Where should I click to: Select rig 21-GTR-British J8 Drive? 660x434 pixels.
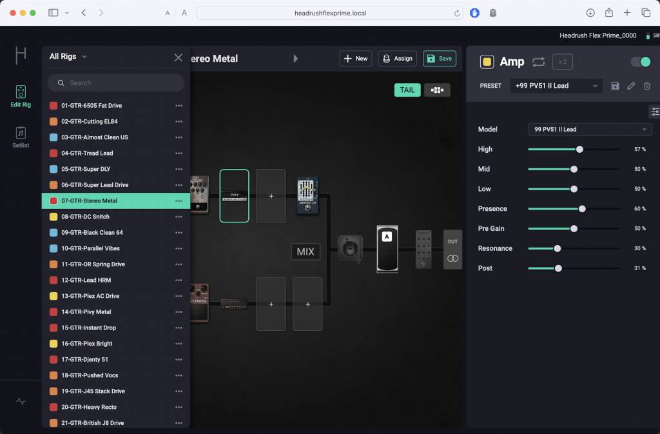tap(116, 423)
